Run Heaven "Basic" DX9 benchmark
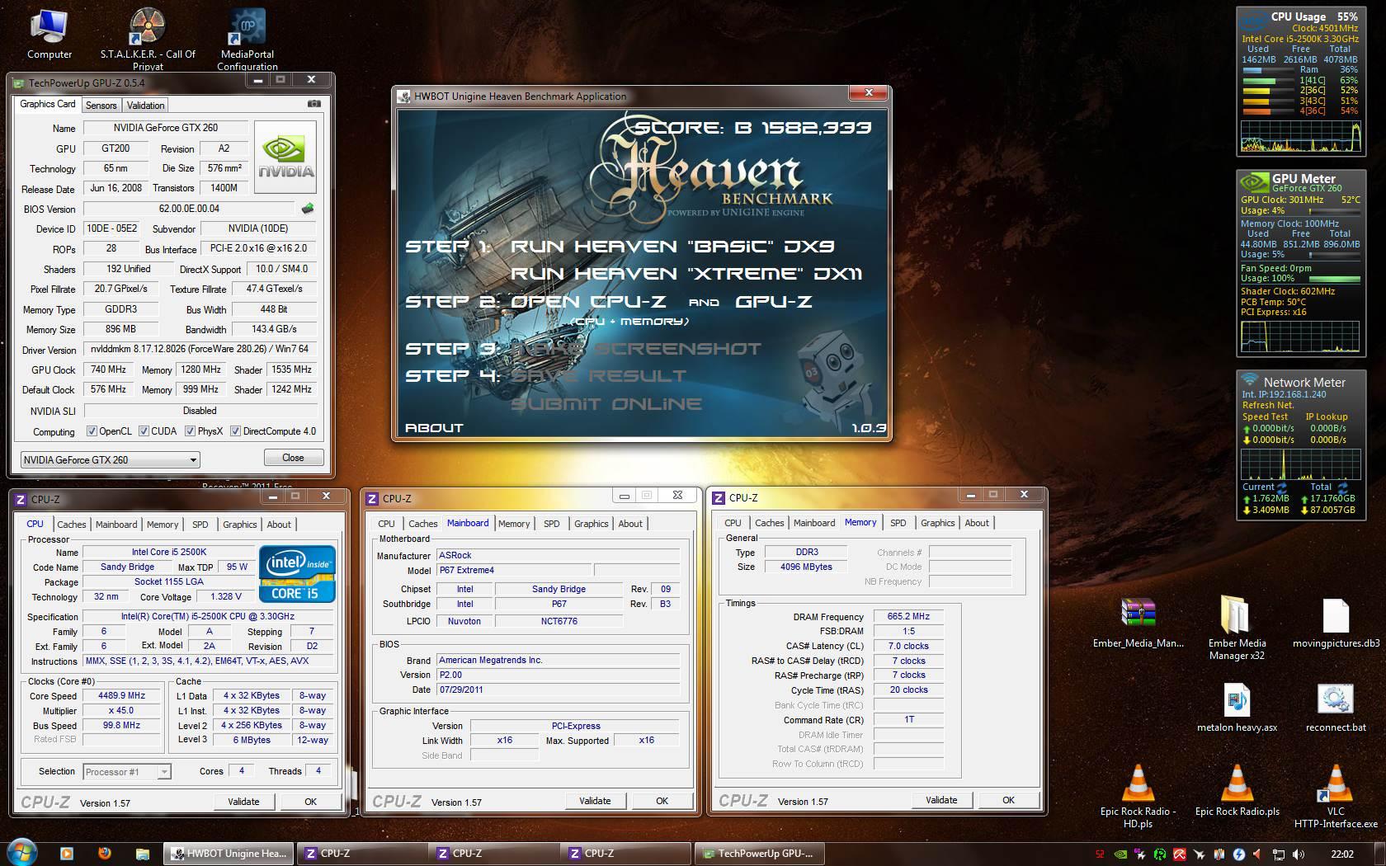1386x866 pixels. [672, 247]
